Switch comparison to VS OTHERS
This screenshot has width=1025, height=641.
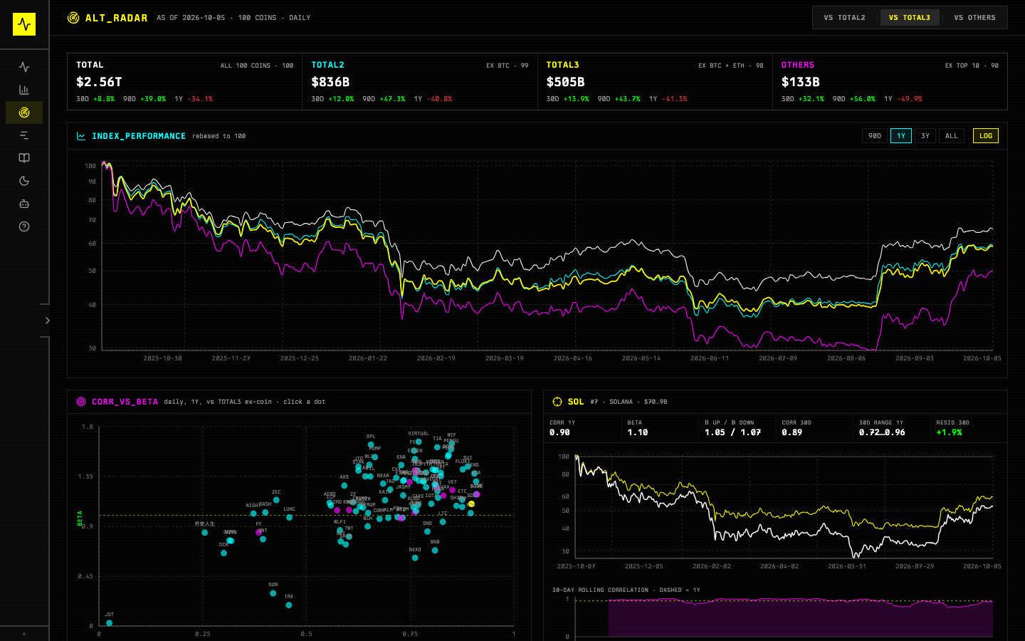click(975, 18)
